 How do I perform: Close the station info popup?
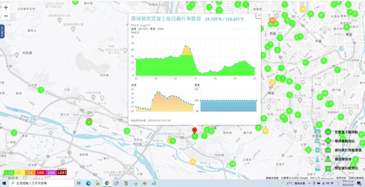tap(259, 16)
